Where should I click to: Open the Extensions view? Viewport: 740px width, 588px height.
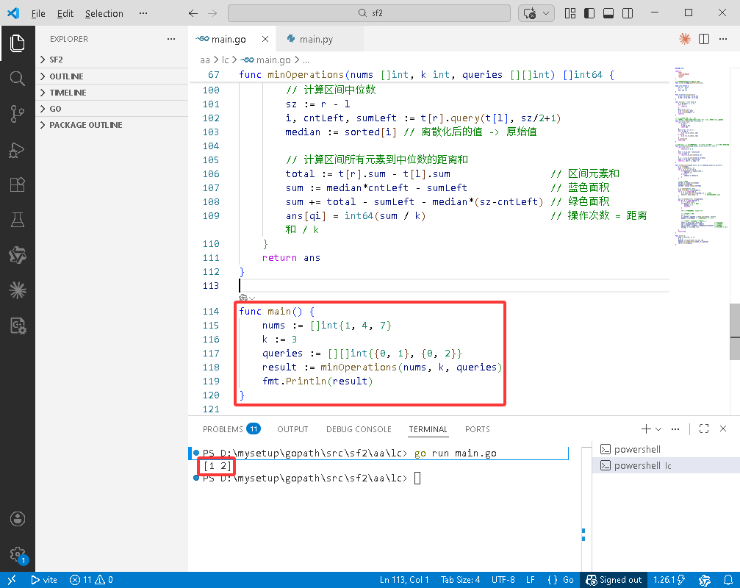pos(18,184)
